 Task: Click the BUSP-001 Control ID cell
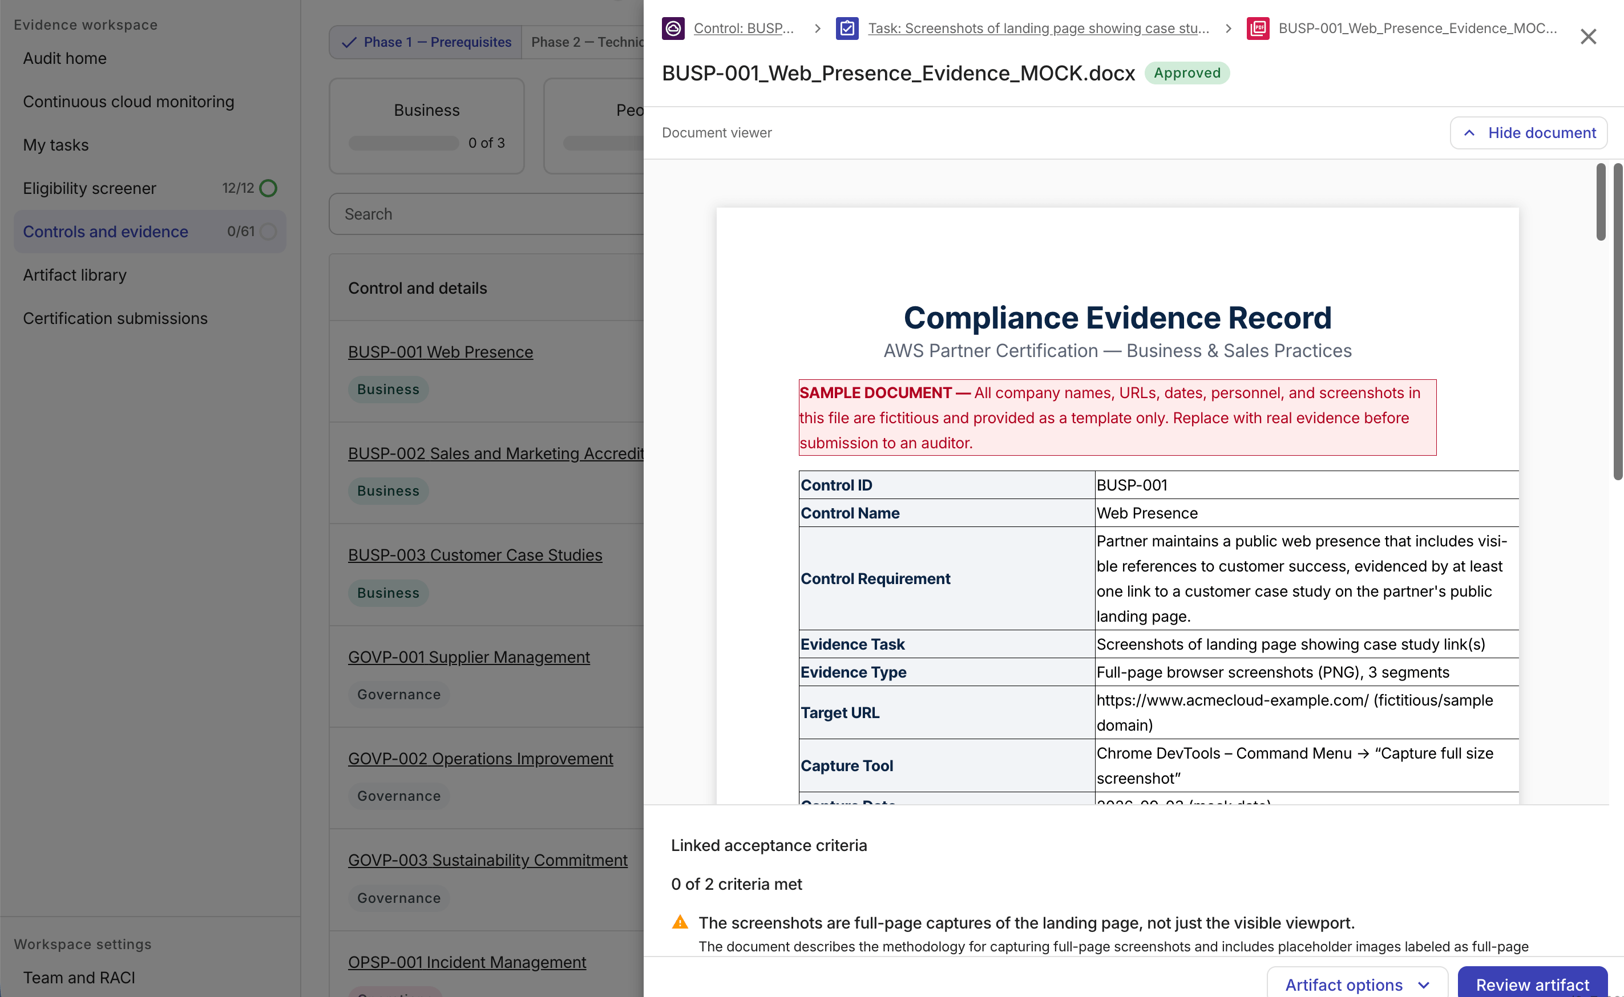pyautogui.click(x=1306, y=485)
